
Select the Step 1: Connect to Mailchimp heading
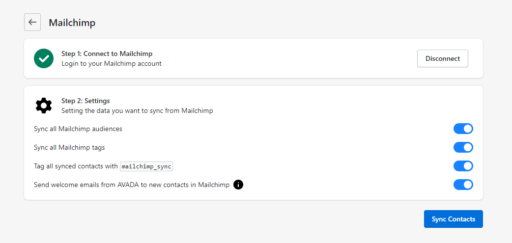pos(107,54)
